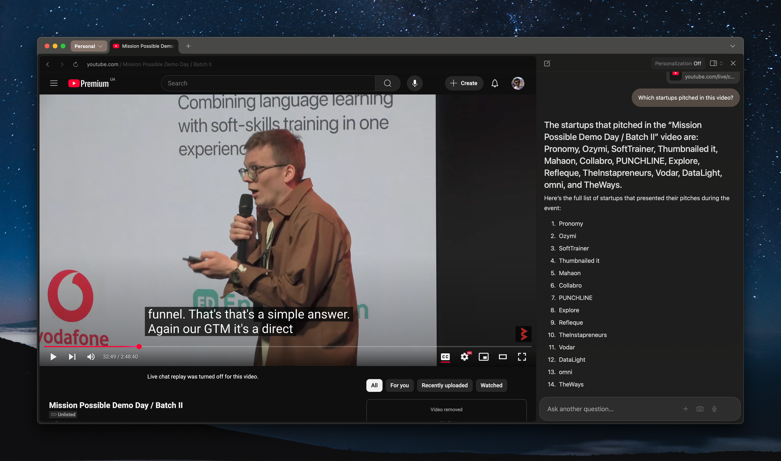This screenshot has height=461, width=781.
Task: Toggle closed captions on the player
Action: coord(445,357)
